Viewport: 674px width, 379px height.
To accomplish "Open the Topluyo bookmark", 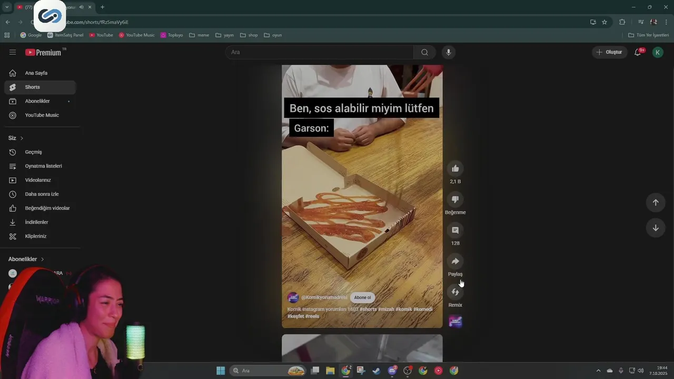I will (x=172, y=35).
